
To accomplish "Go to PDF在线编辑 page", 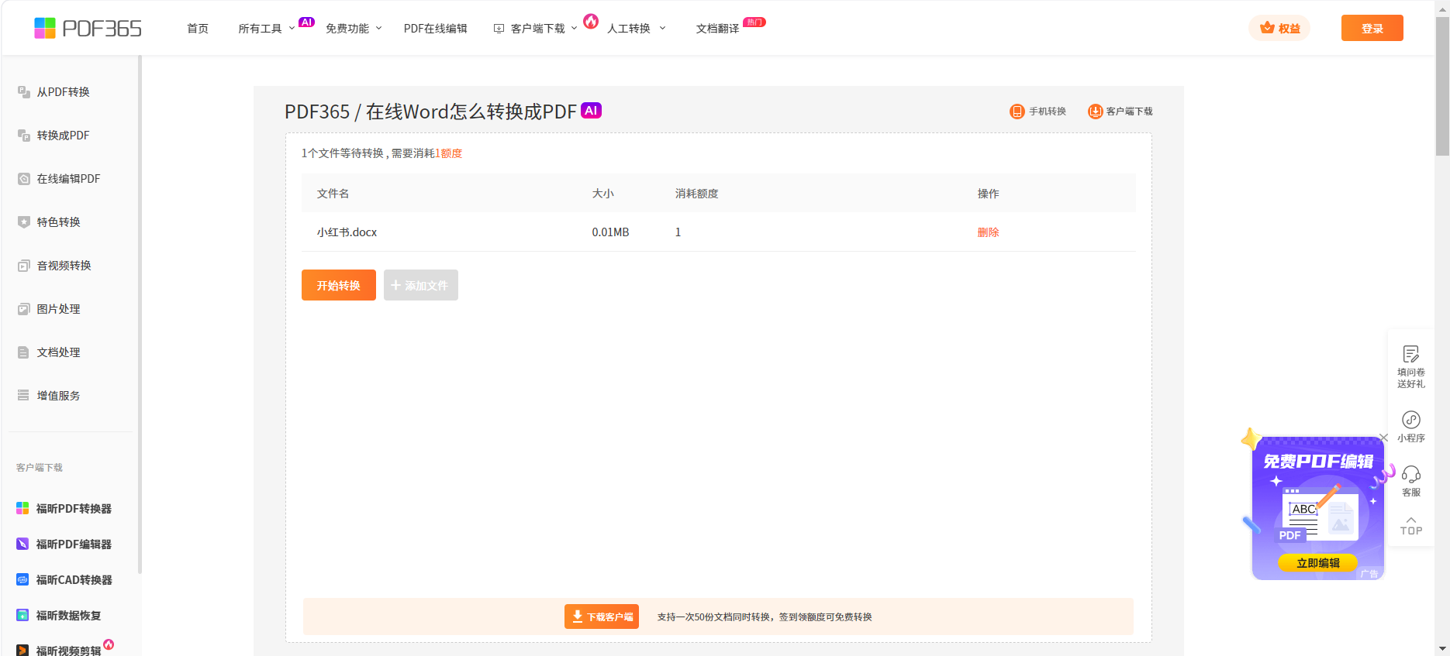I will coord(435,29).
